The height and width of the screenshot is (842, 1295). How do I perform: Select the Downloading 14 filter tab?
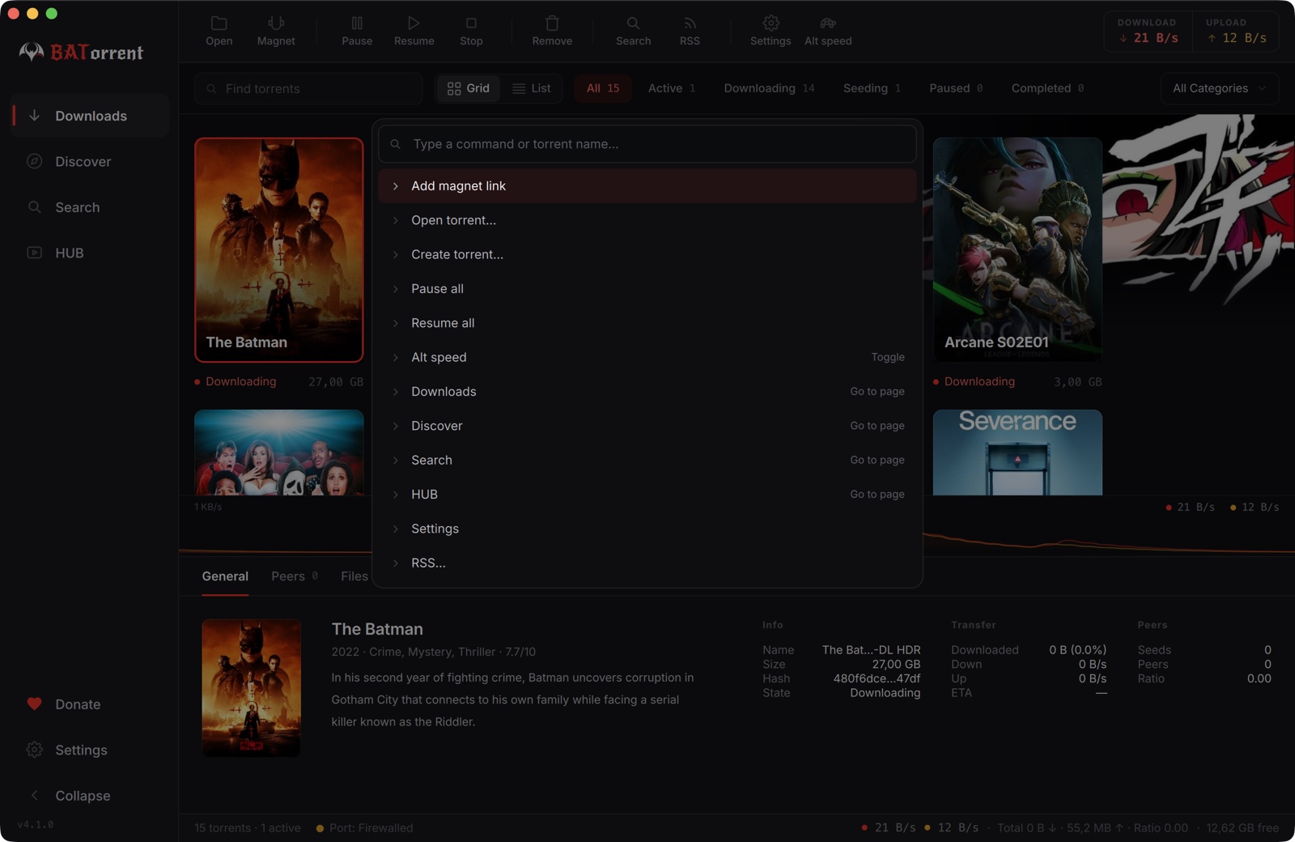pyautogui.click(x=769, y=88)
